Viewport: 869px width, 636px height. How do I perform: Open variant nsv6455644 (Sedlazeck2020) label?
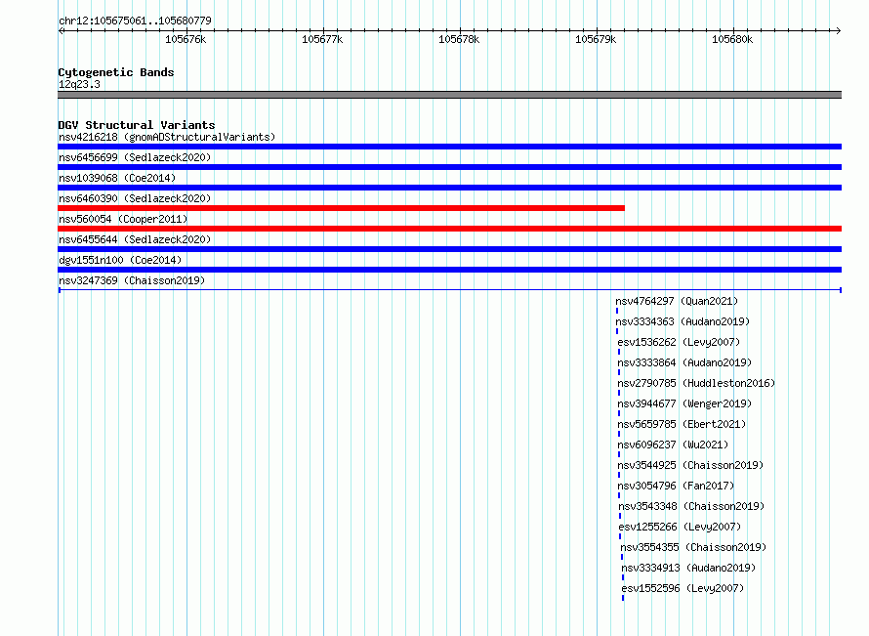pyautogui.click(x=135, y=239)
